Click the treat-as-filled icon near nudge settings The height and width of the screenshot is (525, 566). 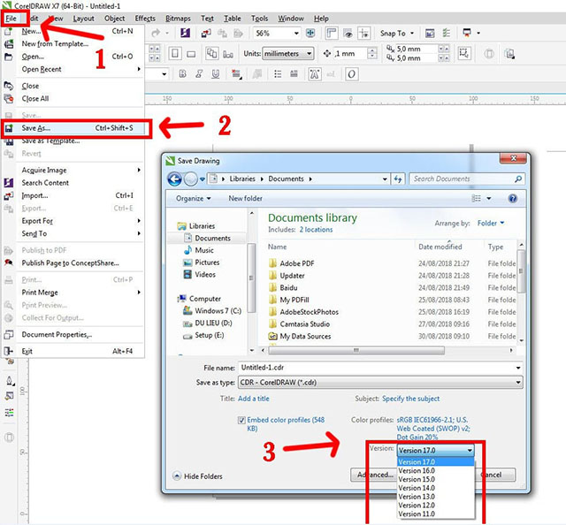(463, 54)
